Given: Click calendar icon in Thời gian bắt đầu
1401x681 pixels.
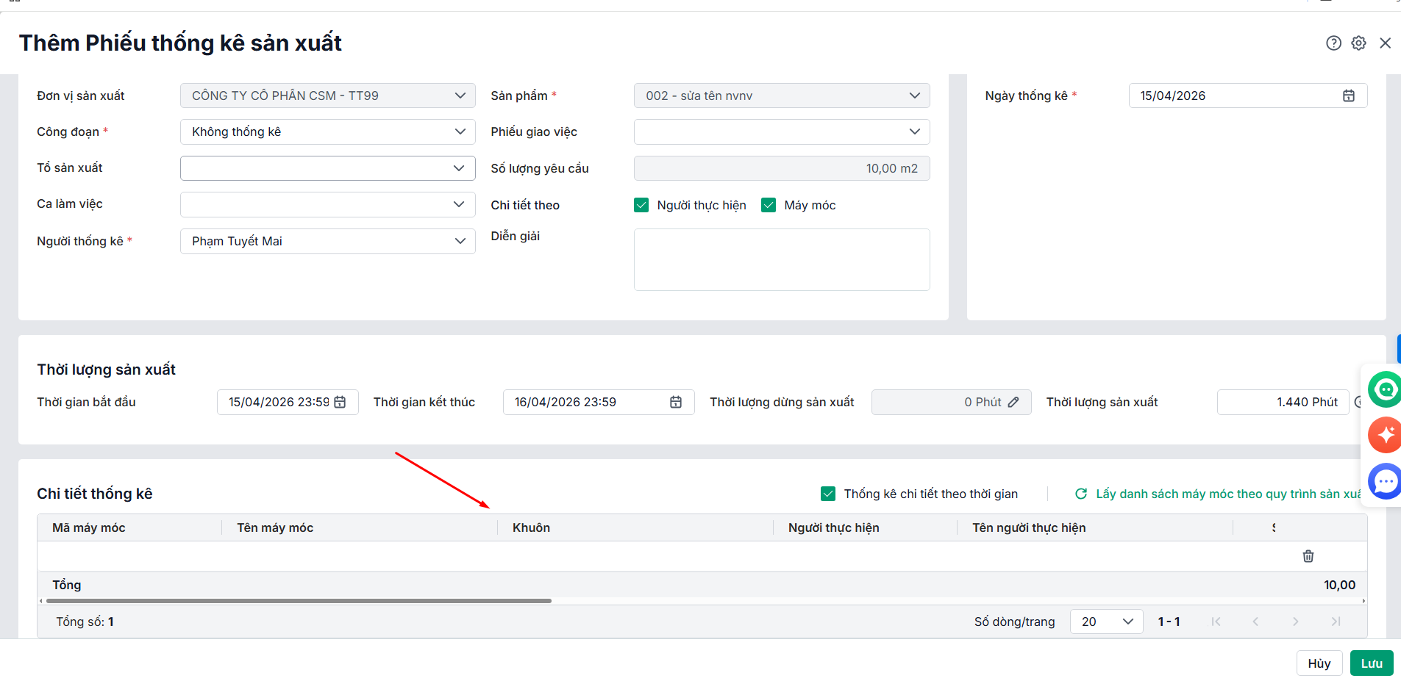Looking at the screenshot, I should tap(340, 402).
